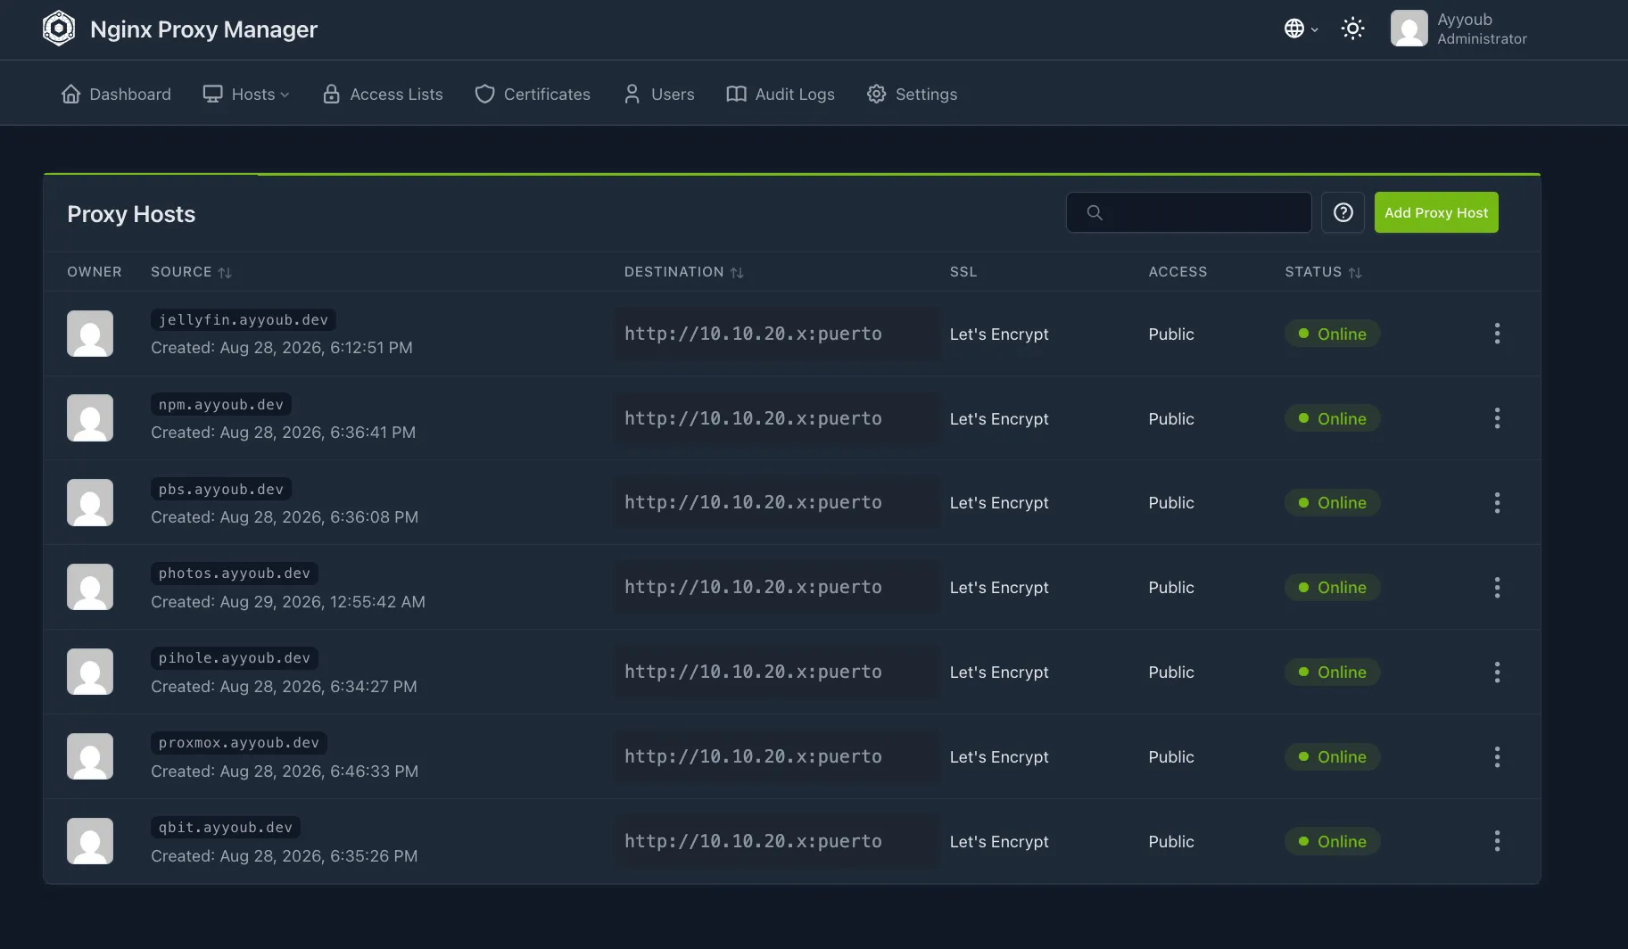Click the pihole.ayyoub.dev source link
Viewport: 1628px width, 949px height.
tap(235, 658)
